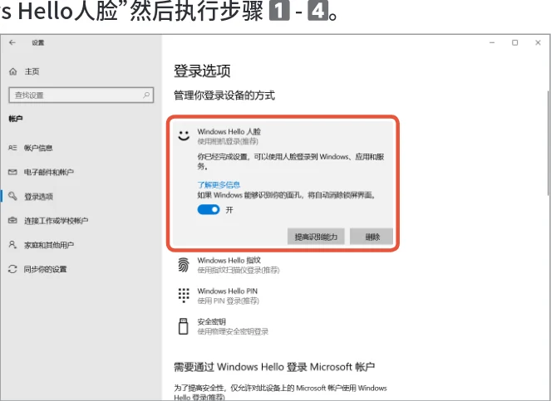Click the 登录选项 key icon
The height and width of the screenshot is (401, 551).
(12, 196)
